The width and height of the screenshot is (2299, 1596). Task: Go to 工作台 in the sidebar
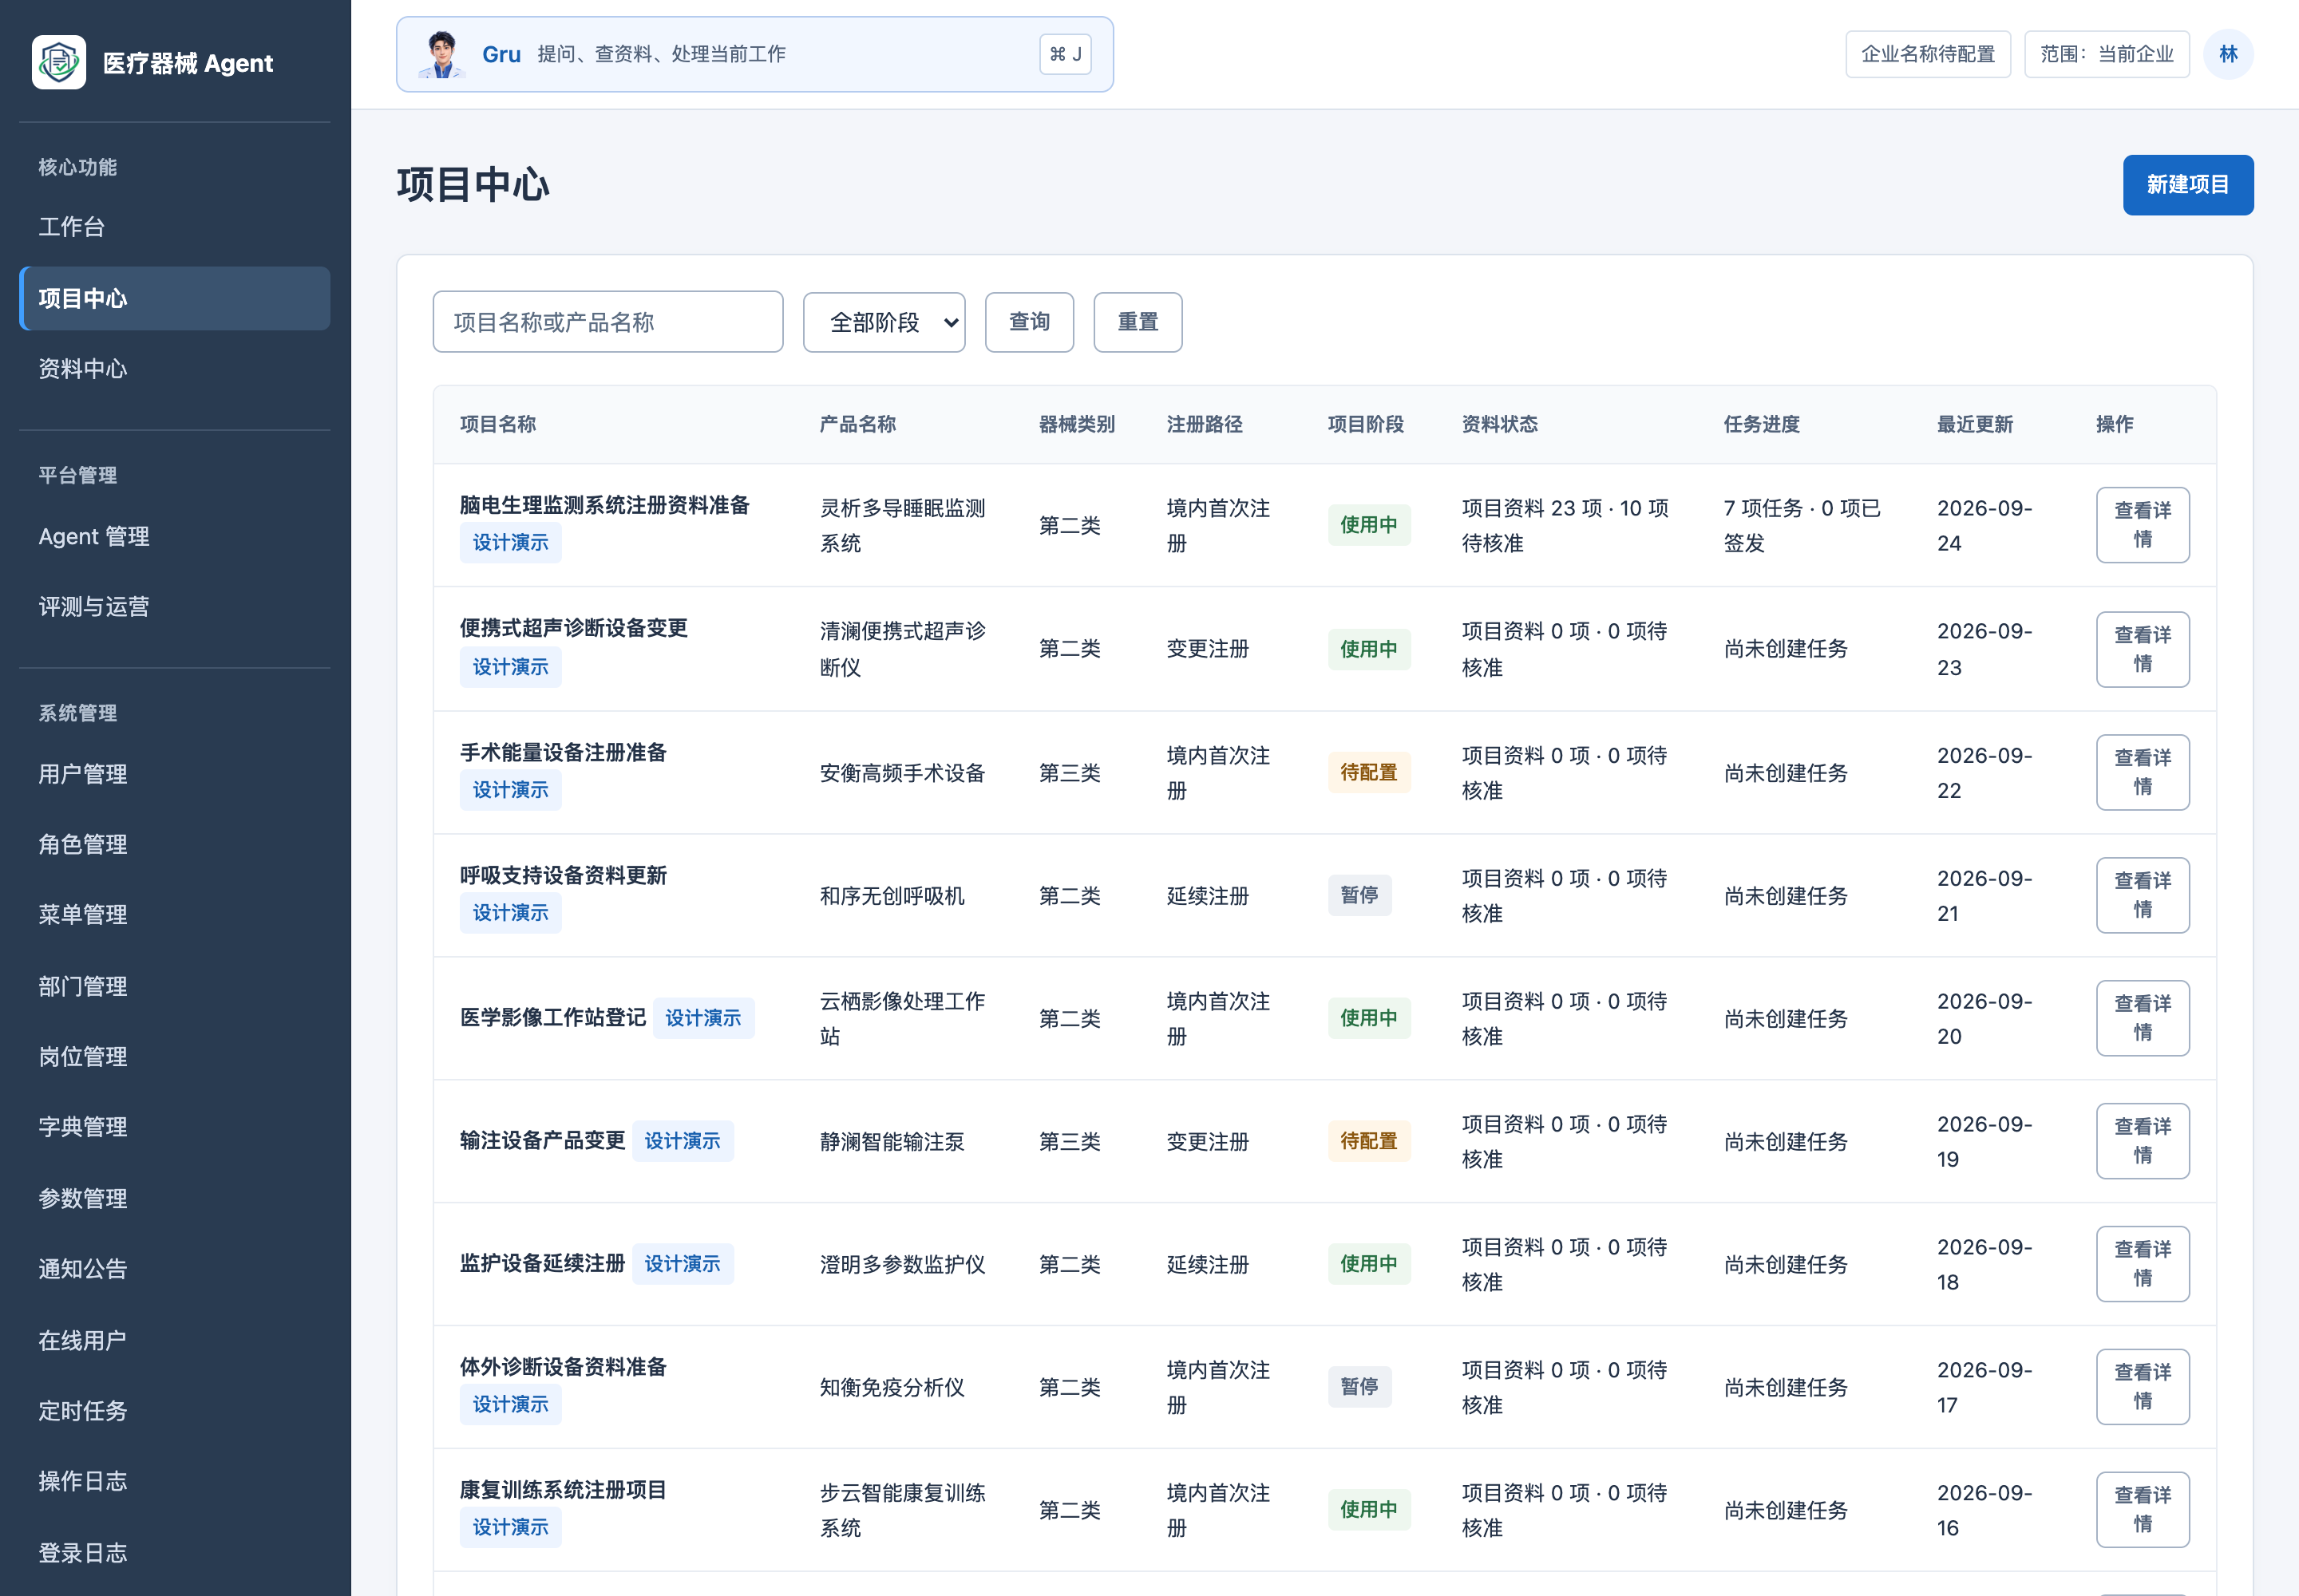[x=175, y=227]
